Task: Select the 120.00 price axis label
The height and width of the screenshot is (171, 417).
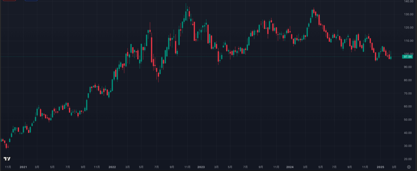Action: tap(409, 28)
